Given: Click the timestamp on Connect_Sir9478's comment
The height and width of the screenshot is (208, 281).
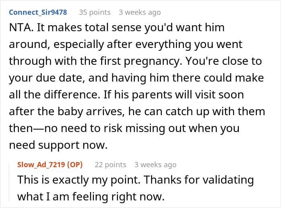Looking at the screenshot, I should 139,12.
